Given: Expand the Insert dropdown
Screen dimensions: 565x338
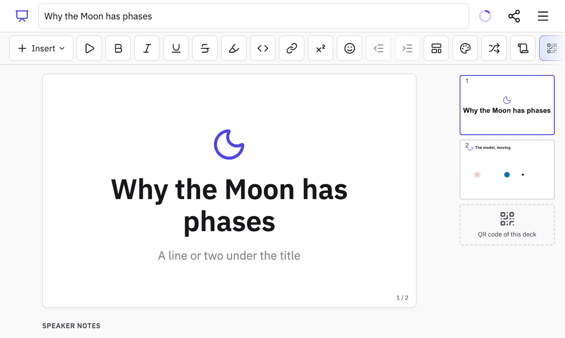Looking at the screenshot, I should (41, 48).
